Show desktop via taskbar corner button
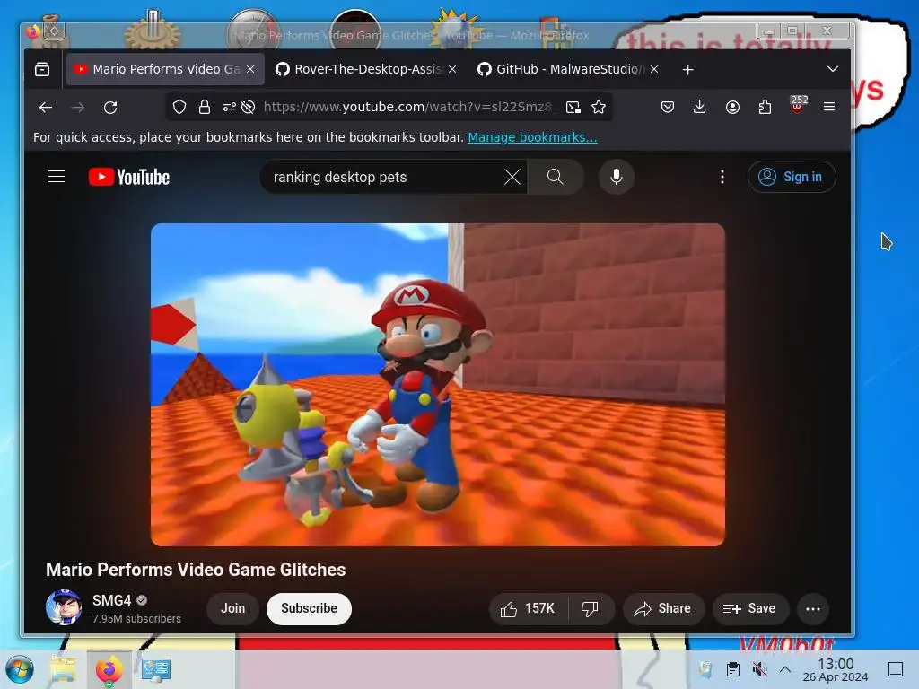Image resolution: width=919 pixels, height=689 pixels. click(896, 669)
